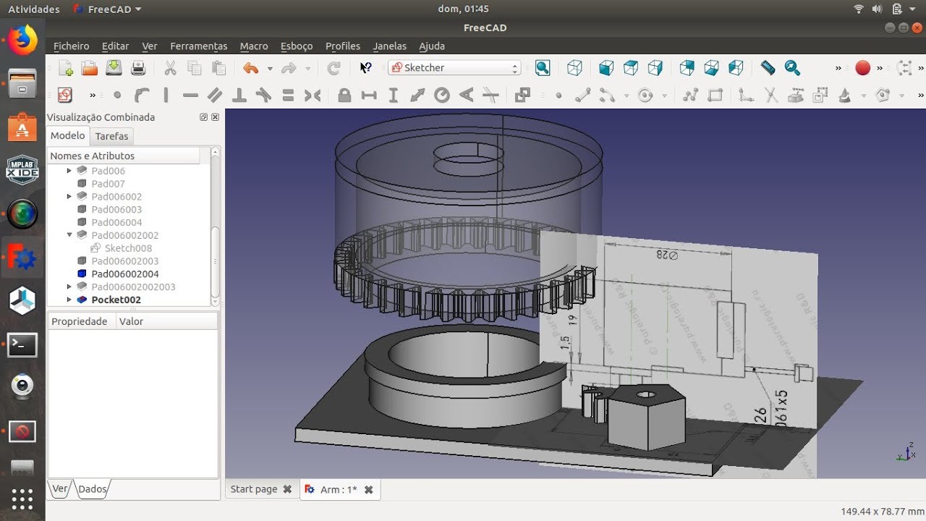Select the polyline tool
The image size is (926, 521).
[x=690, y=95]
